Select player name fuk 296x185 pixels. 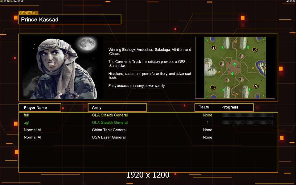point(27,115)
